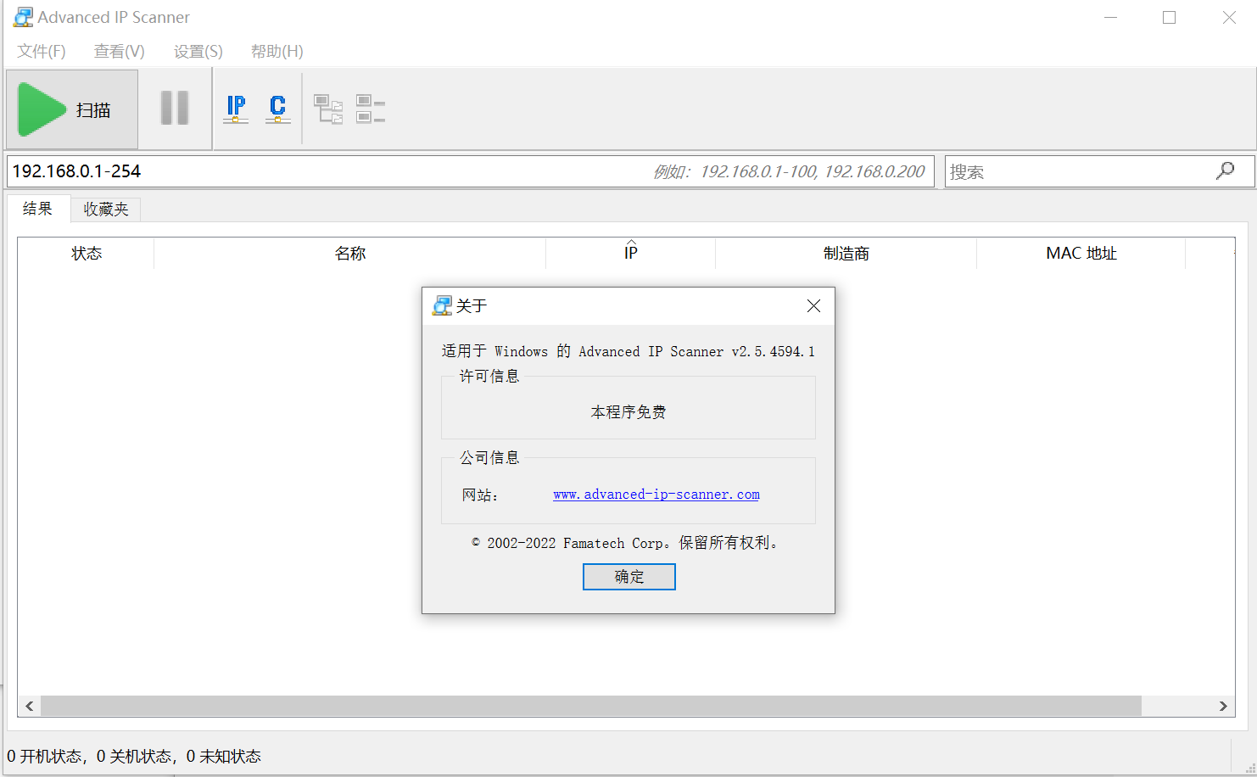Image resolution: width=1257 pixels, height=777 pixels.
Task: Click the IP range input field
Action: (471, 171)
